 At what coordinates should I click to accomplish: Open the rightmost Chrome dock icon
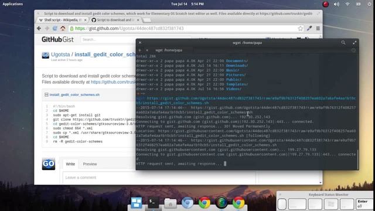coord(238,203)
